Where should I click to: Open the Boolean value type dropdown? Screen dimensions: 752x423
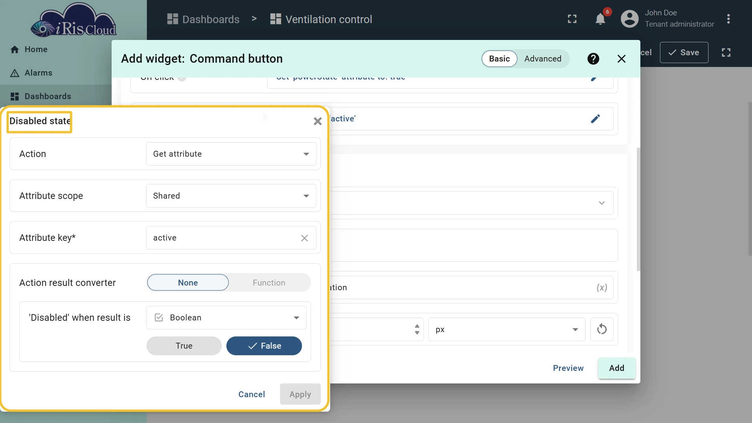click(226, 318)
